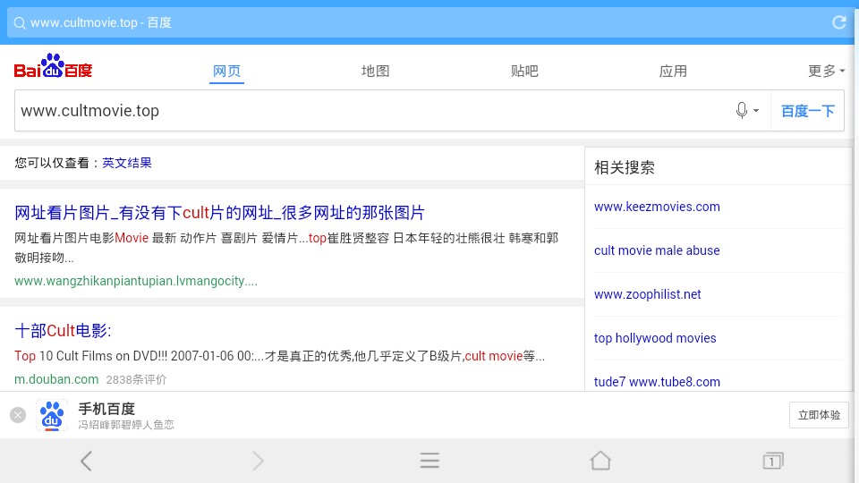This screenshot has height=483, width=859.
Task: Reload the page with refresh icon
Action: pos(838,22)
